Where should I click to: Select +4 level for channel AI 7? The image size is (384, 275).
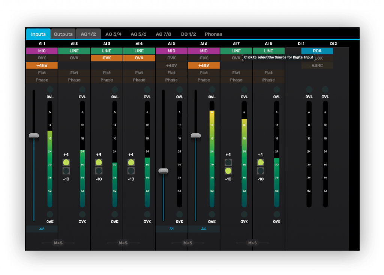228,162
